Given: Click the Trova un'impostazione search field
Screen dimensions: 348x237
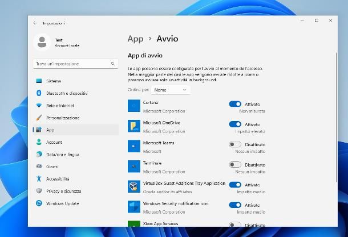Looking at the screenshot, I should pyautogui.click(x=75, y=64).
